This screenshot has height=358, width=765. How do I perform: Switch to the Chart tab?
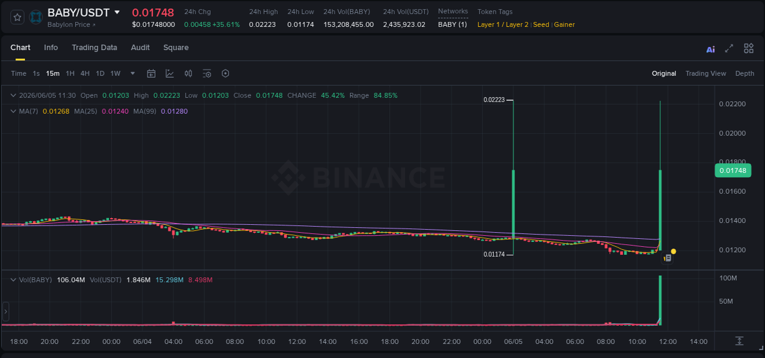[x=20, y=48]
